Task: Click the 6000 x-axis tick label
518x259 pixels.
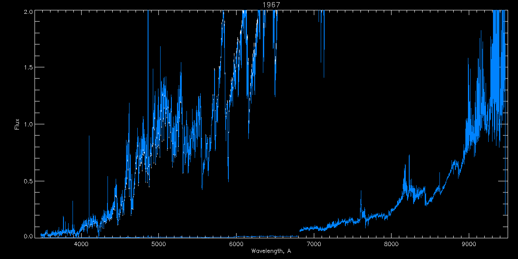Action: (236, 244)
